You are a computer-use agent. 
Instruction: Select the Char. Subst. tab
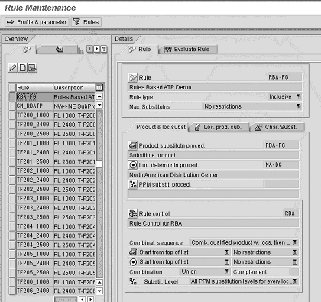(278, 127)
